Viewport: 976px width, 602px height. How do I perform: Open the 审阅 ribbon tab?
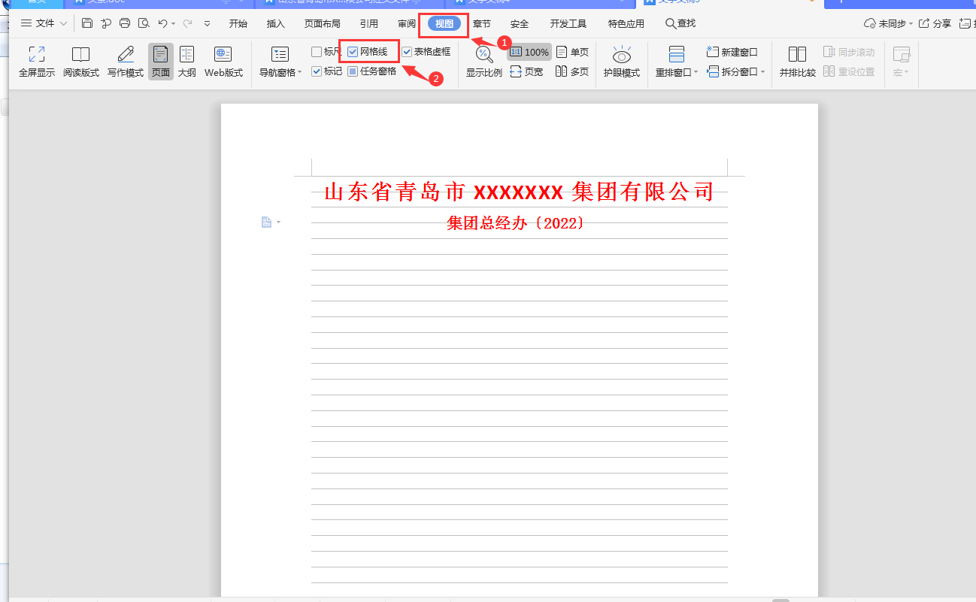[407, 24]
